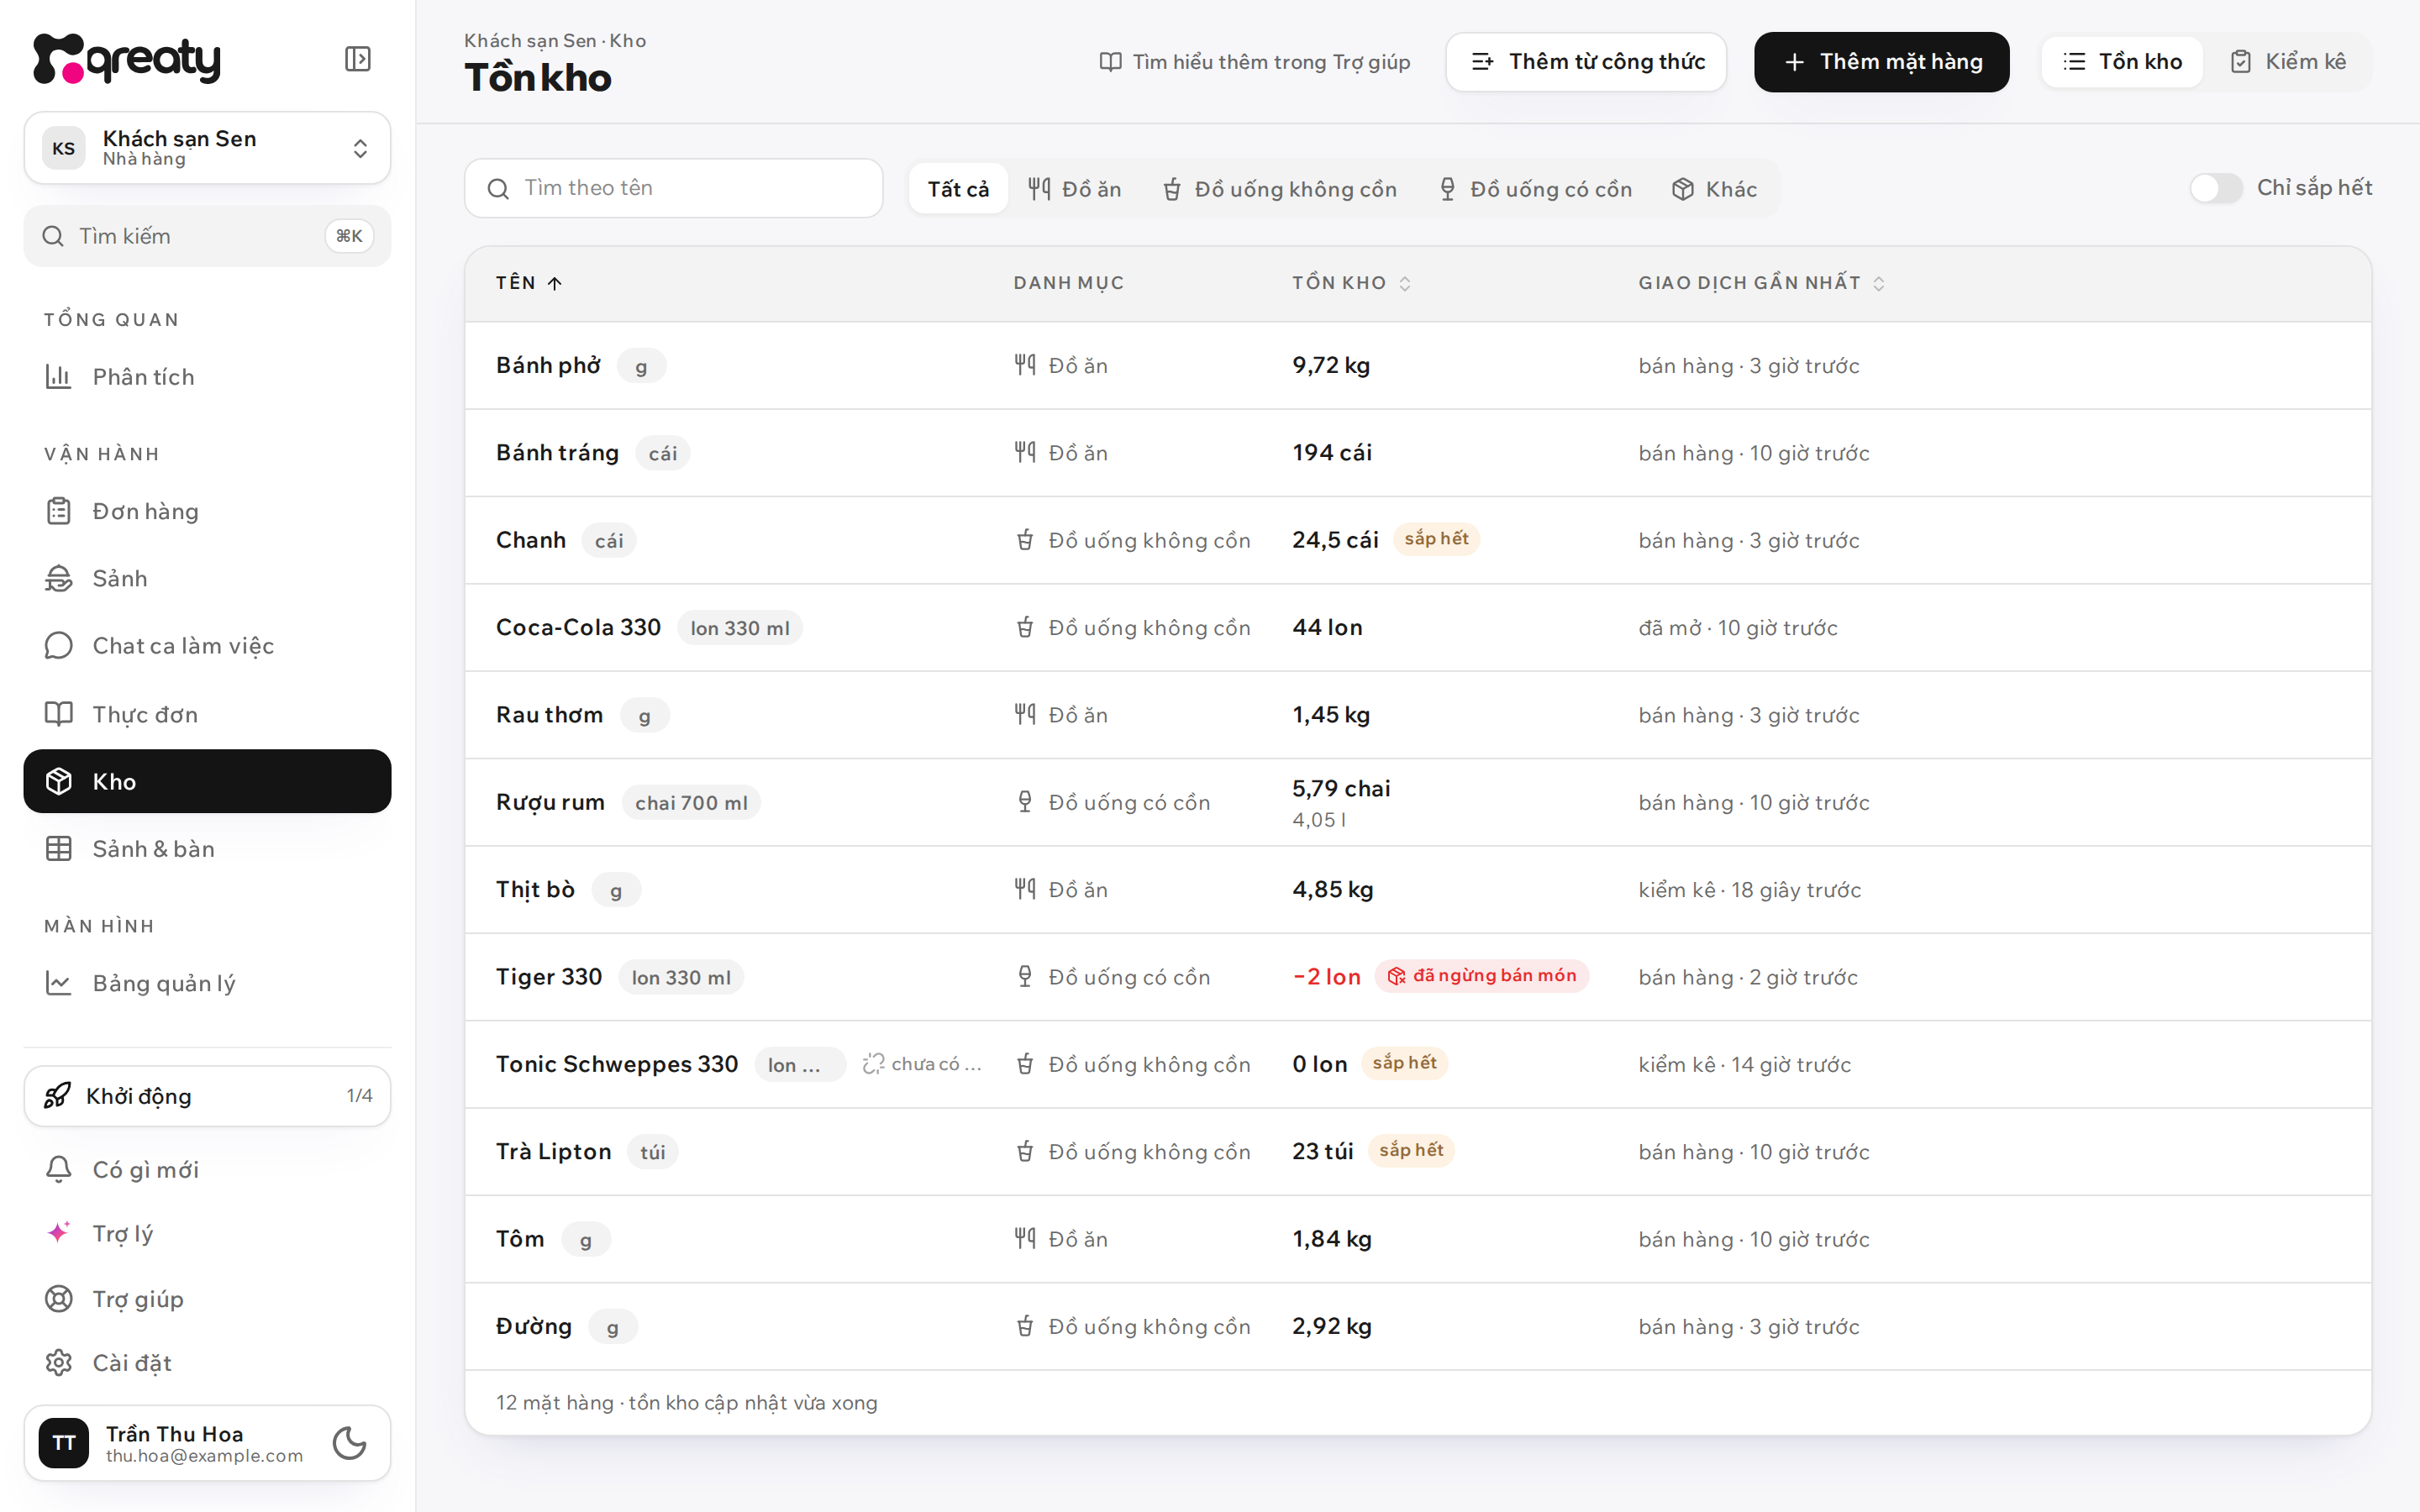Filter by Khác category

(x=1714, y=189)
